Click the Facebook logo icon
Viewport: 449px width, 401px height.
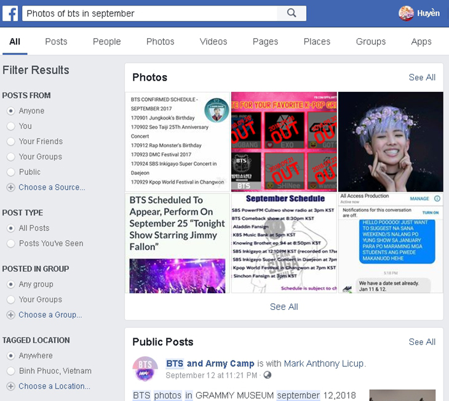click(x=10, y=13)
